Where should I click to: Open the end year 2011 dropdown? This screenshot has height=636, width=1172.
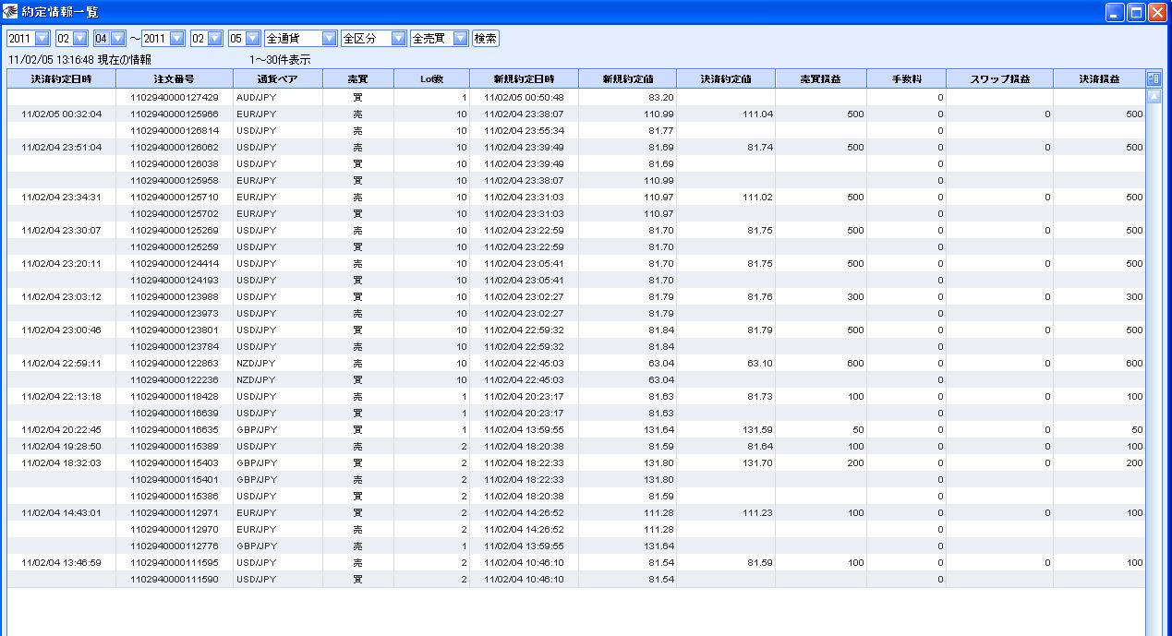click(x=176, y=39)
